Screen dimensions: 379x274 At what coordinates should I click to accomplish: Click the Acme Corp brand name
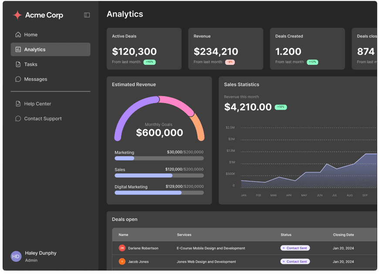[x=44, y=15]
